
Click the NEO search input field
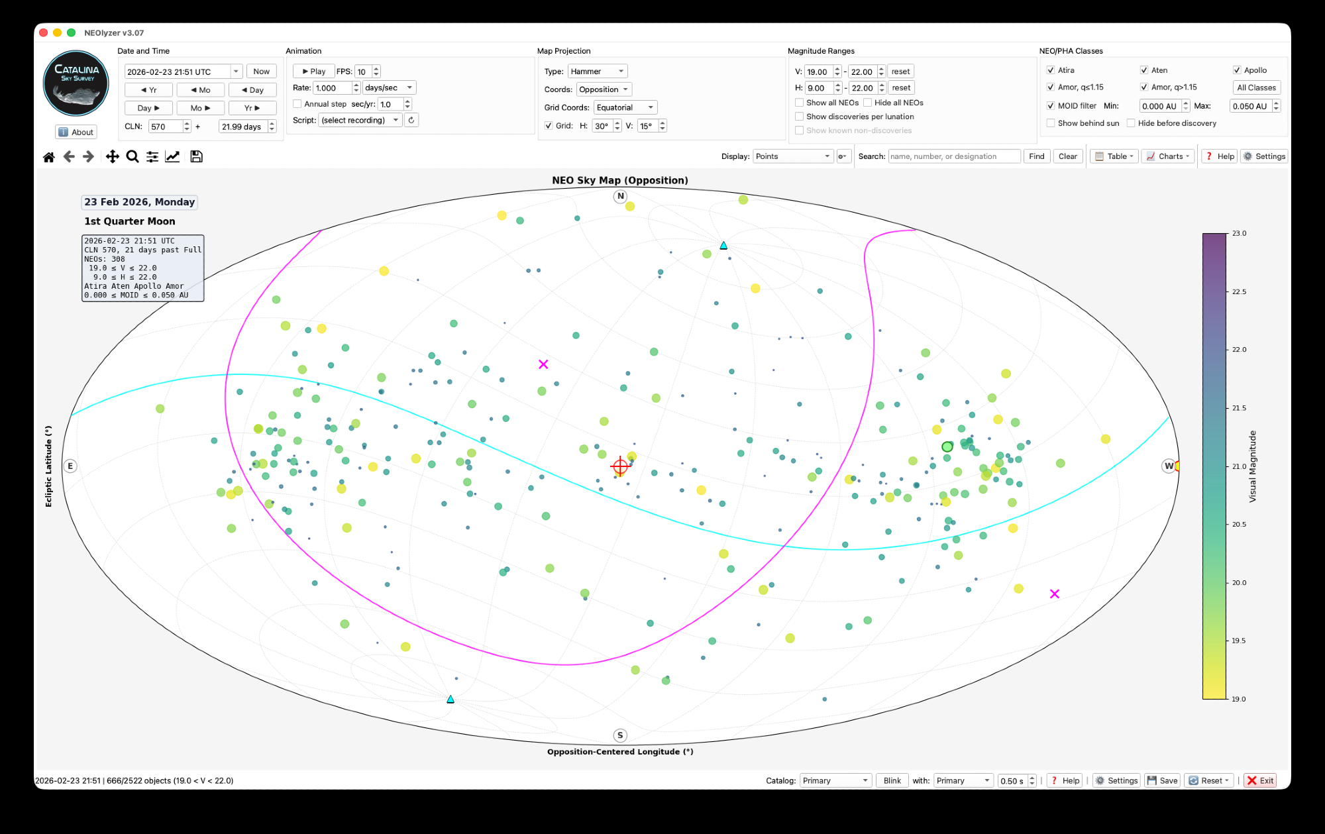[953, 156]
